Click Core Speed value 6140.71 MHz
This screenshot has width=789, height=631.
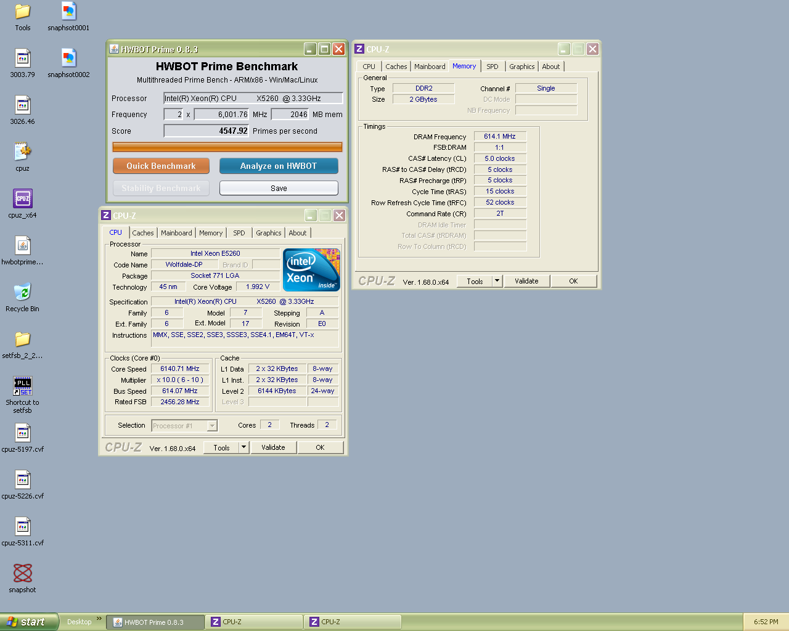tap(180, 368)
